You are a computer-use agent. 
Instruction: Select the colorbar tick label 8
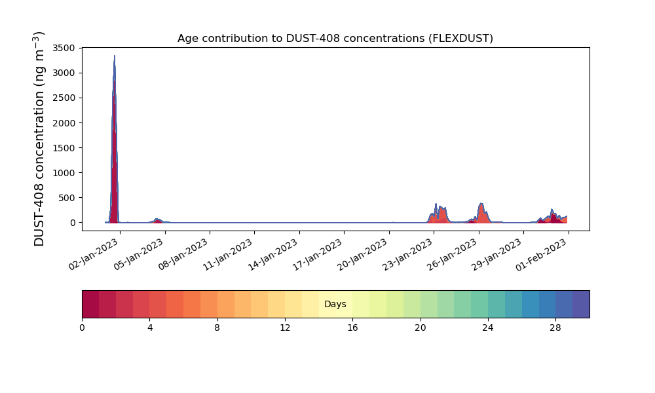point(217,328)
